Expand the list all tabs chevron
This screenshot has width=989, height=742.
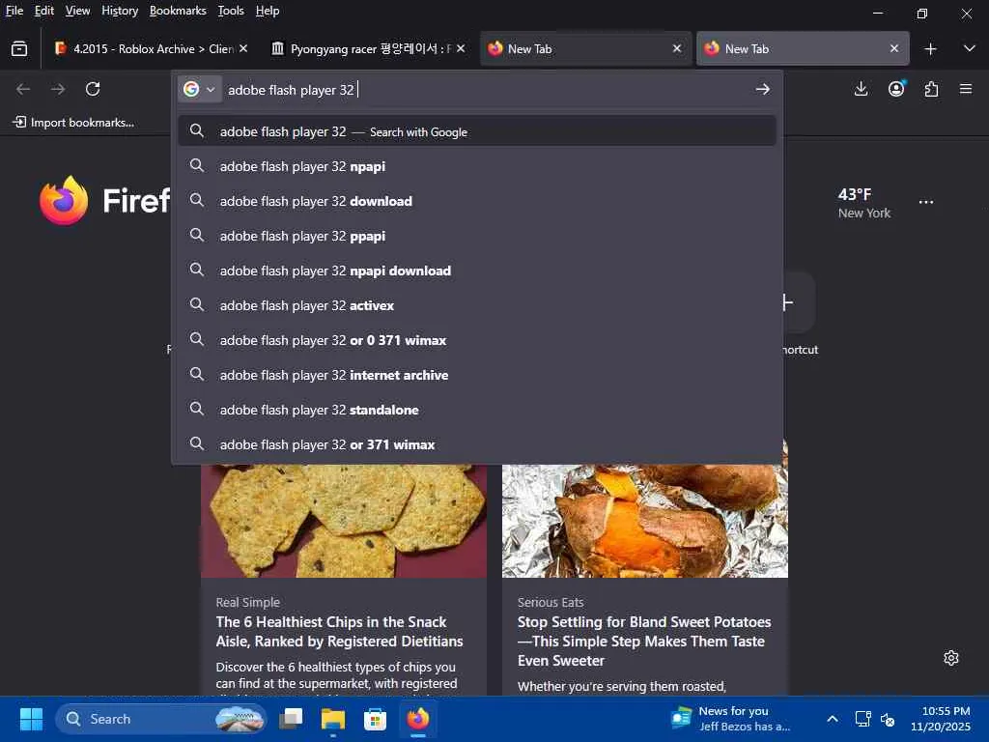[970, 48]
